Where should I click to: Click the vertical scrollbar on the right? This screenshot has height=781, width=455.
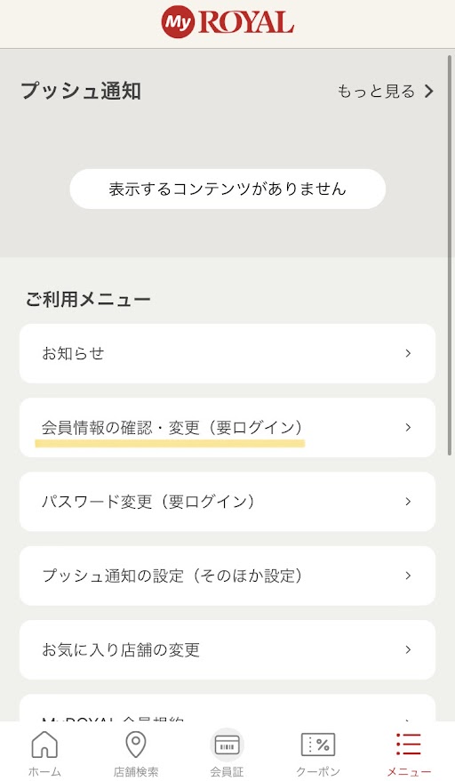451,254
